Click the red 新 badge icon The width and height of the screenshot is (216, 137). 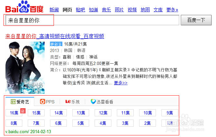point(23,111)
